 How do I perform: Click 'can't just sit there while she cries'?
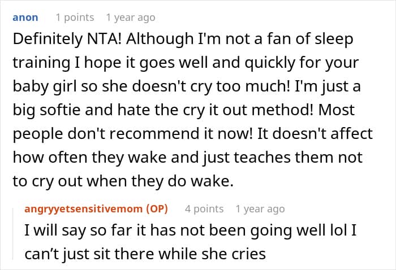point(145,254)
